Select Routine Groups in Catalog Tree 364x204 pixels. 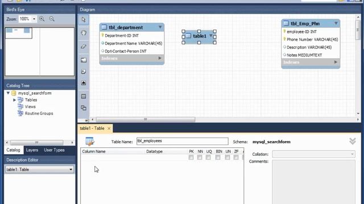click(x=39, y=113)
